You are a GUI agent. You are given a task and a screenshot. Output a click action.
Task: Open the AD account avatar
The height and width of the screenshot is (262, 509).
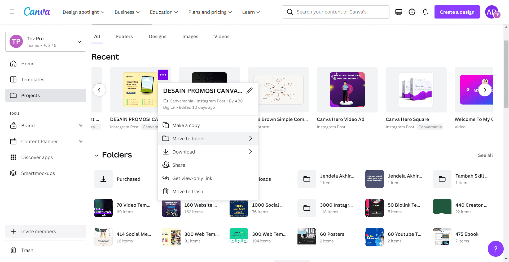[492, 12]
